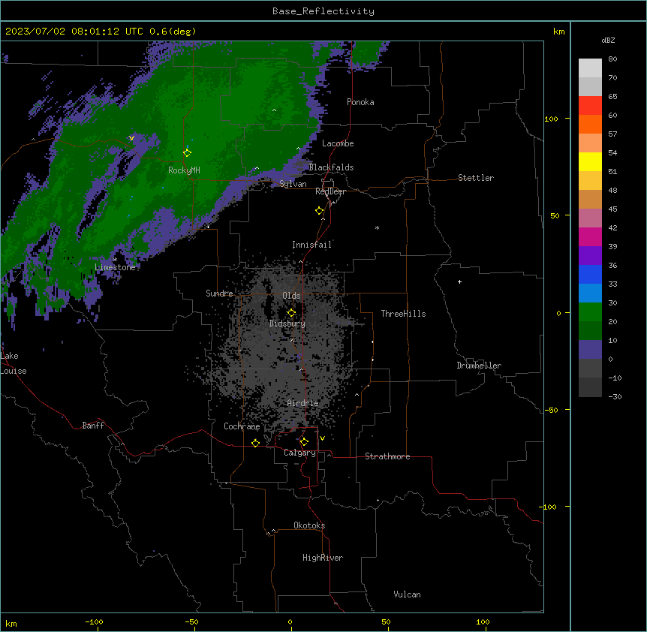The image size is (647, 632).
Task: Click the Limestone label
Action: pos(115,267)
